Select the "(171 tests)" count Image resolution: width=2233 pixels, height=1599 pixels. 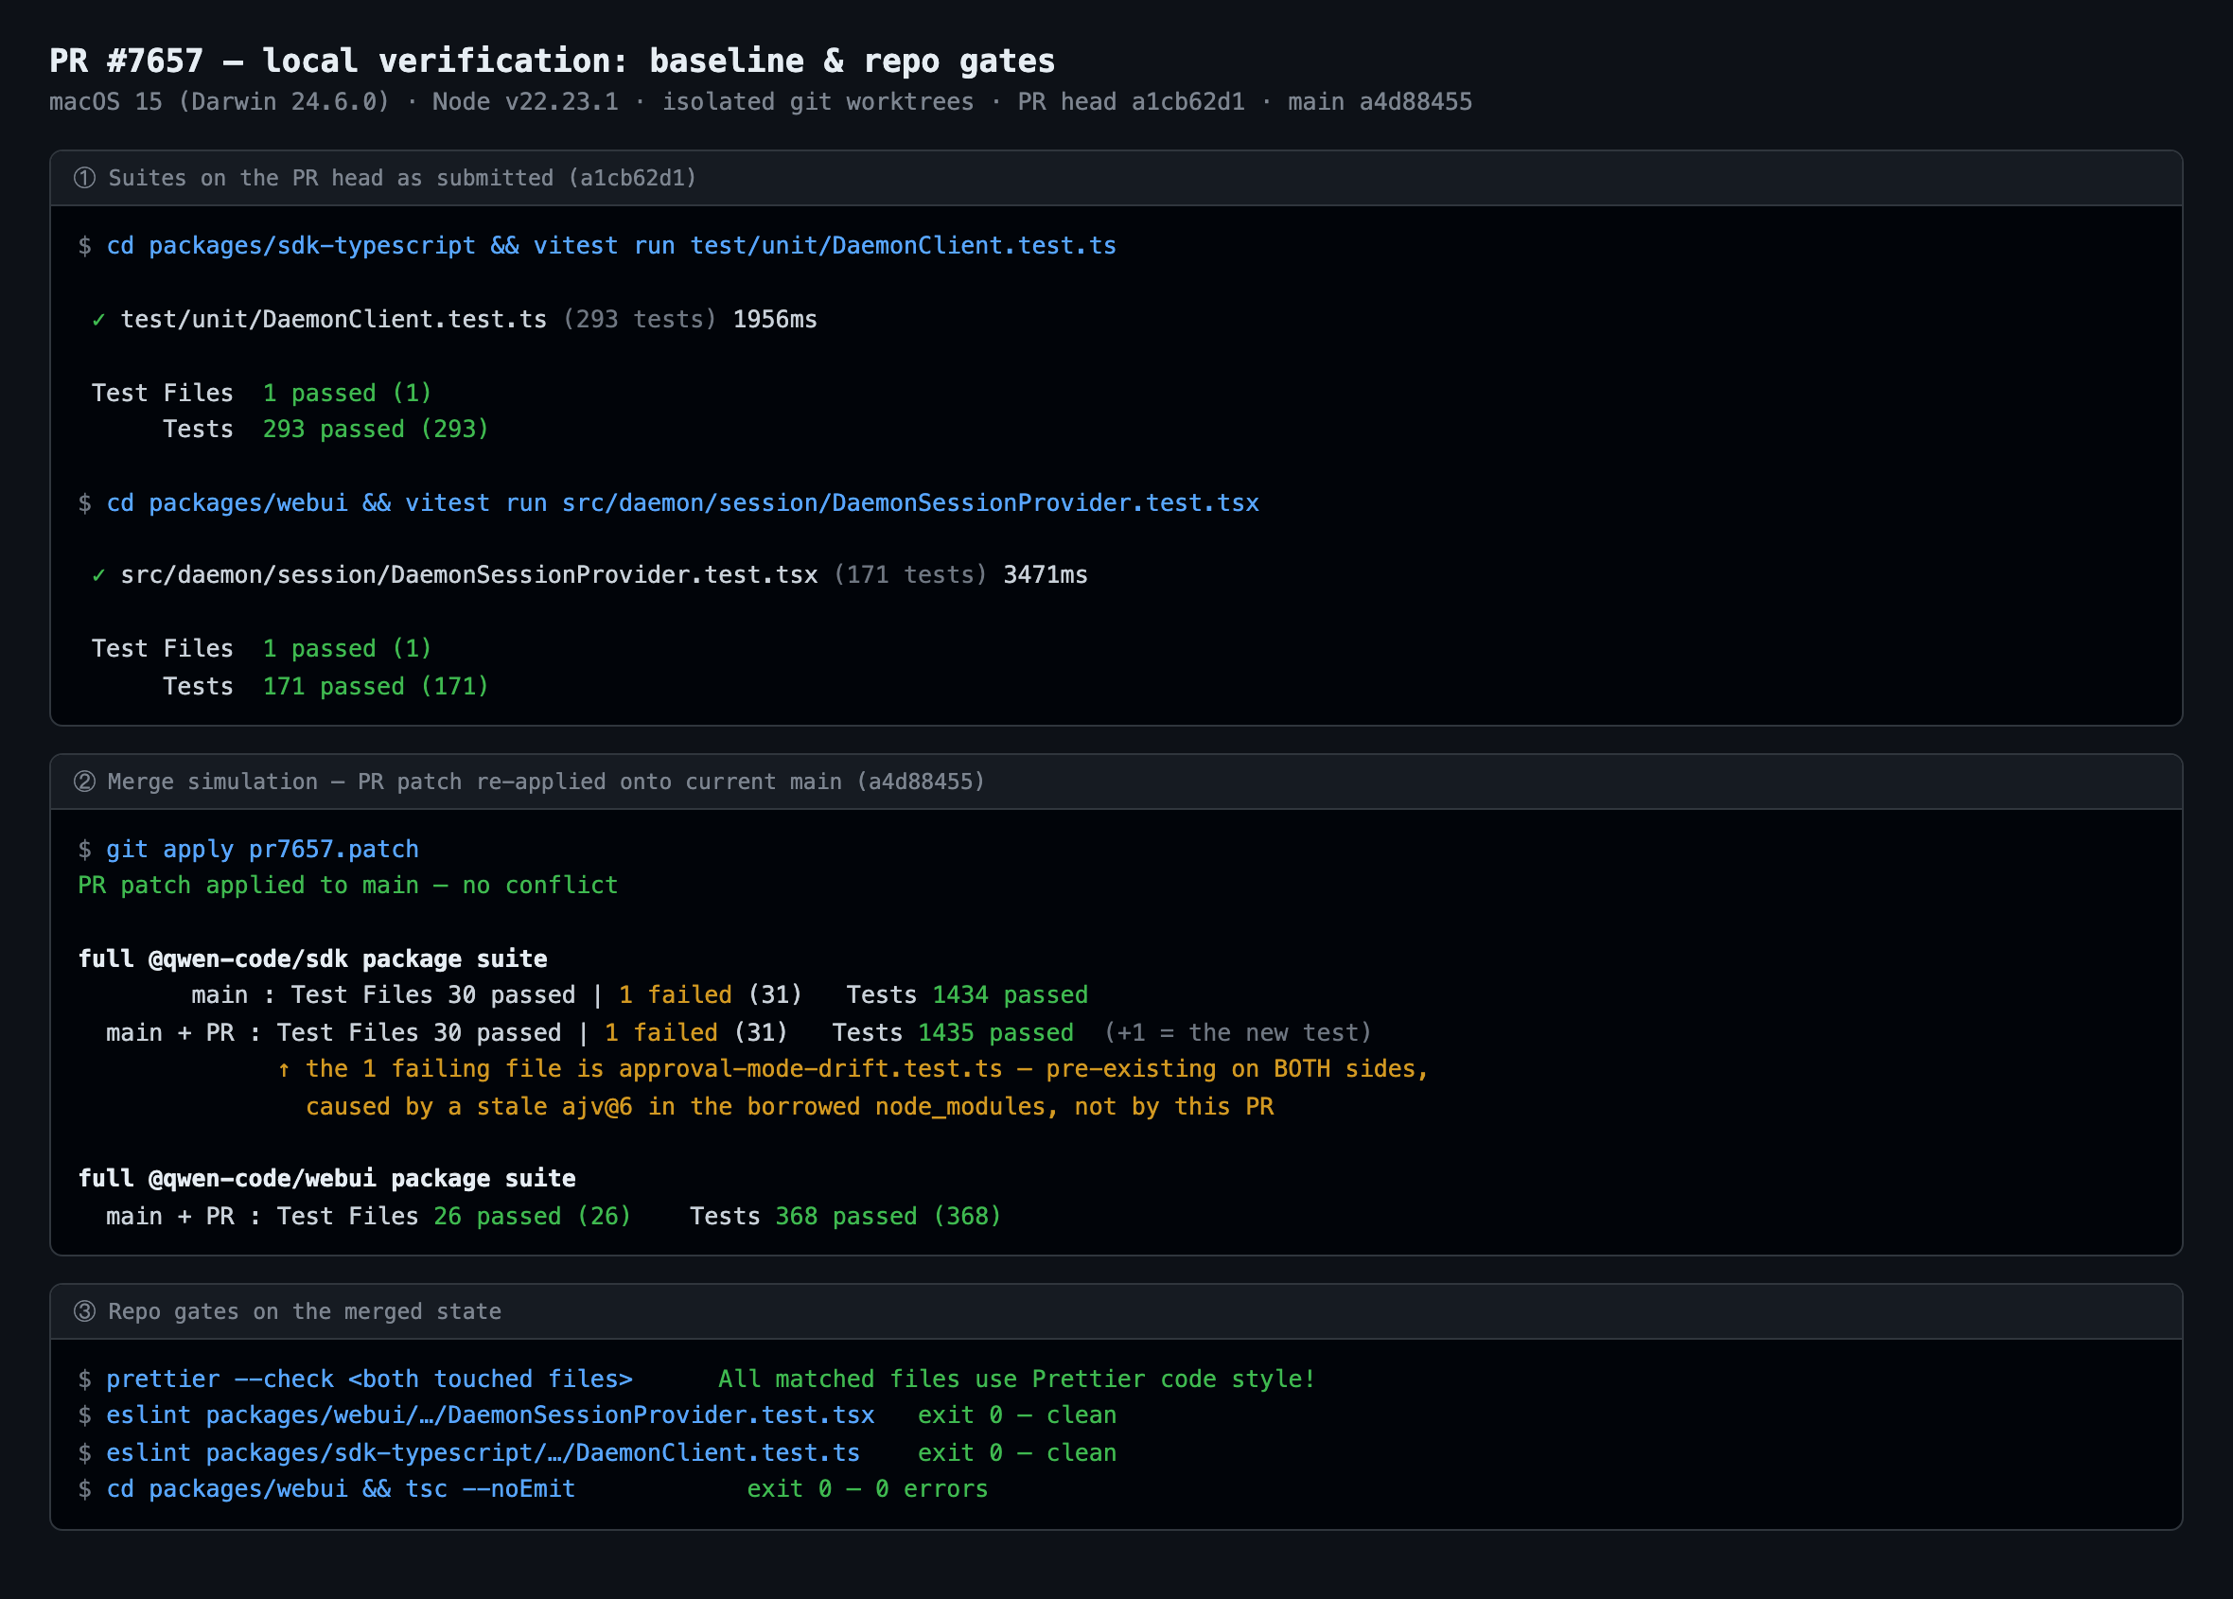tap(911, 575)
